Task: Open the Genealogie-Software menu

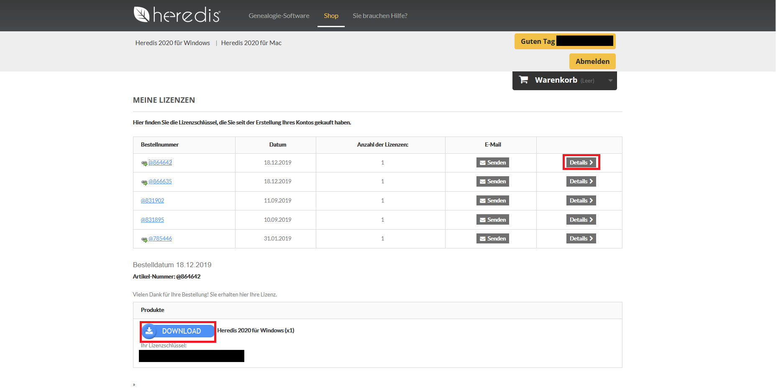Action: (x=279, y=15)
